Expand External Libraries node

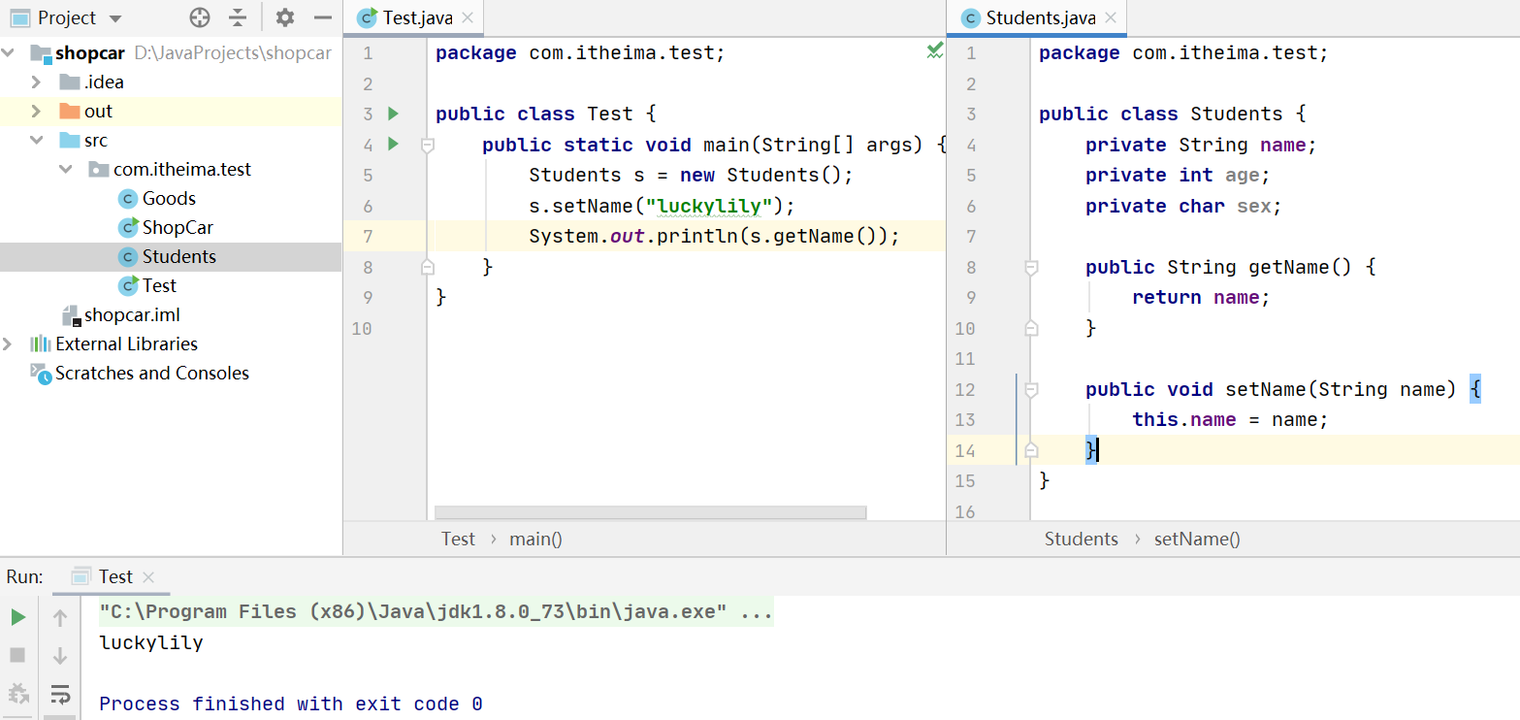coord(9,344)
